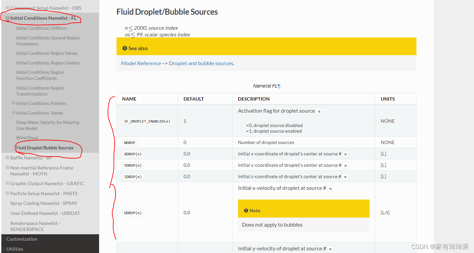The height and width of the screenshot is (253, 474).
Task: Collapse Initial Conditions Namelist - FL node
Action: [7, 18]
